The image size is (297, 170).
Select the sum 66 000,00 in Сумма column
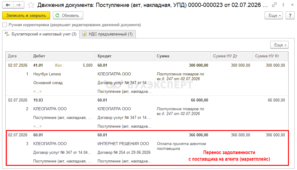[x=199, y=100]
